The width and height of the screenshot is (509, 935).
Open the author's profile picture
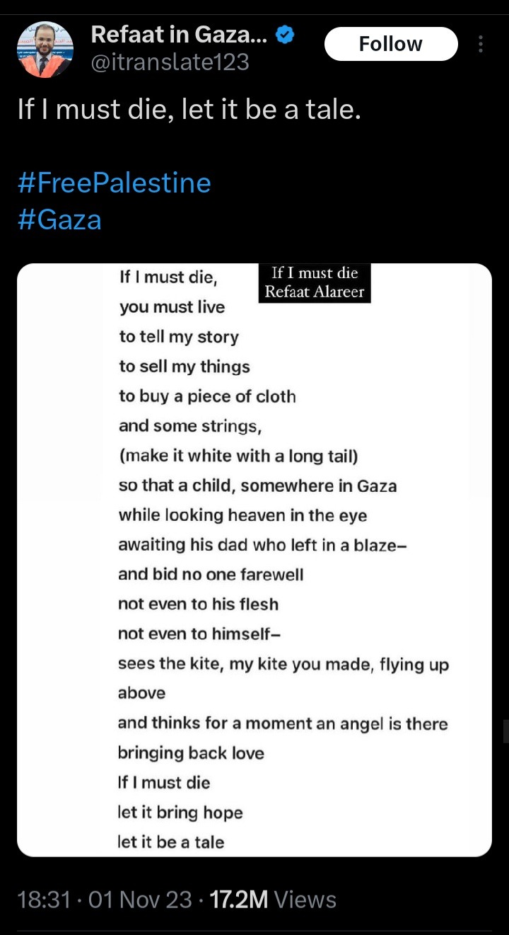point(45,50)
